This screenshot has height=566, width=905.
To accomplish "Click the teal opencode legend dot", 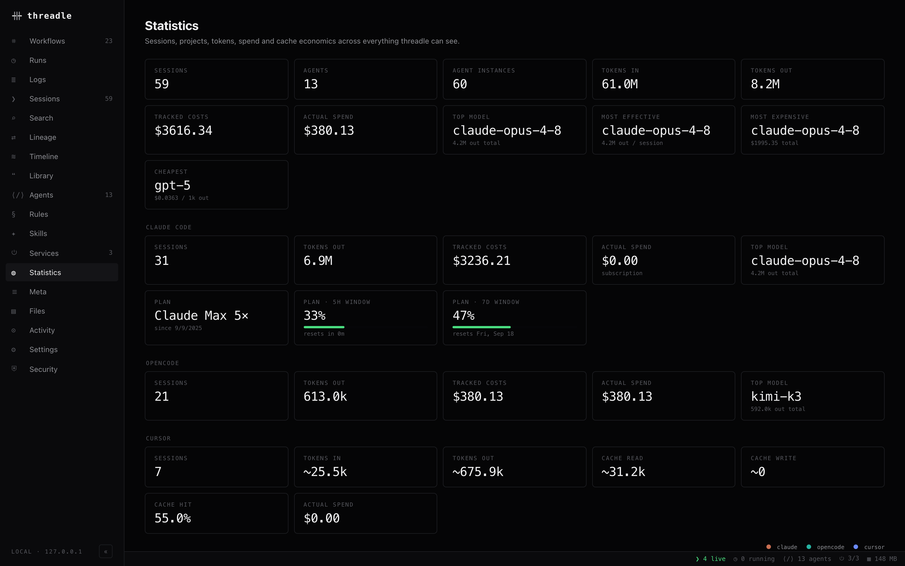I will click(x=809, y=547).
